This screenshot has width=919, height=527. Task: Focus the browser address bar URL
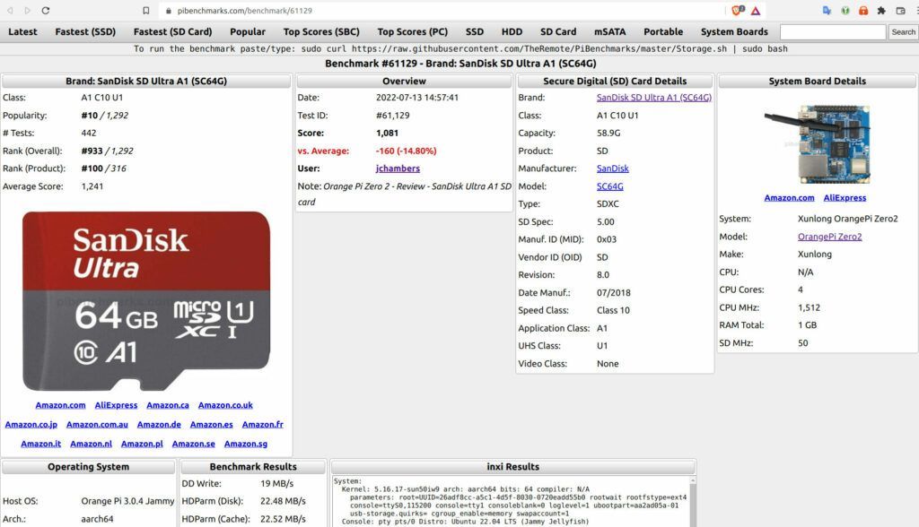(245, 11)
